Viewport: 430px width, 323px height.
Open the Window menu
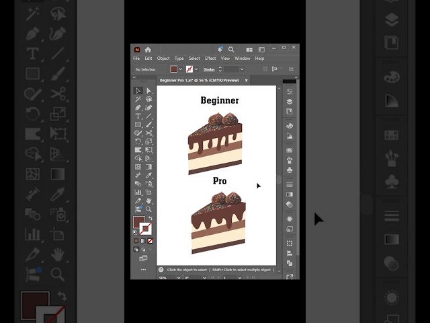pos(243,59)
